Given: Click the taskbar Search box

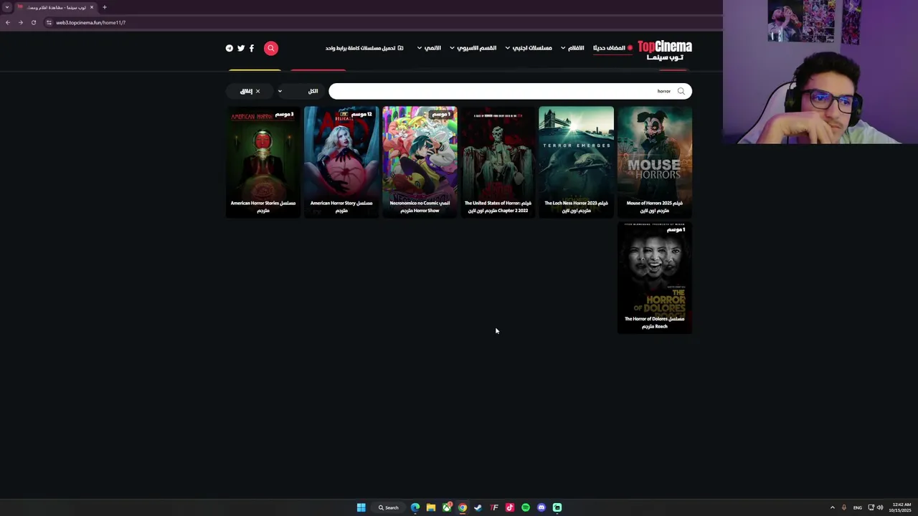Looking at the screenshot, I should coord(389,507).
